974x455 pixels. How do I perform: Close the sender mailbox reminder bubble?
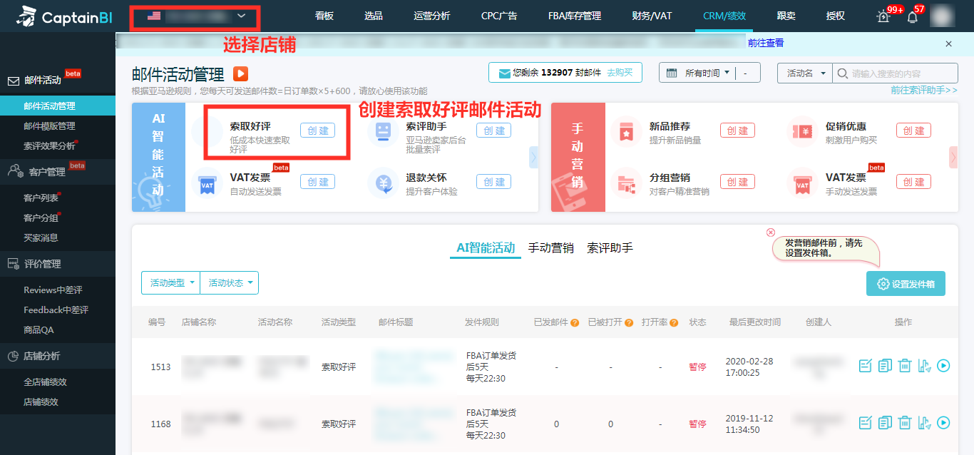click(771, 232)
